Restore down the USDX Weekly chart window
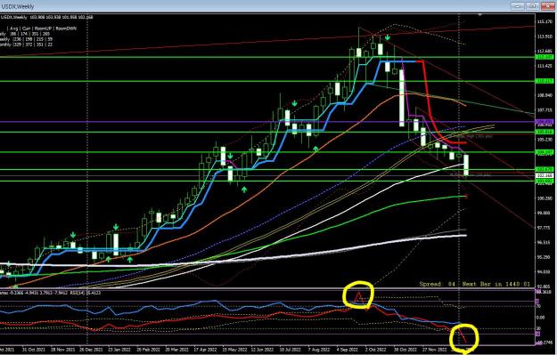 (x=532, y=5)
